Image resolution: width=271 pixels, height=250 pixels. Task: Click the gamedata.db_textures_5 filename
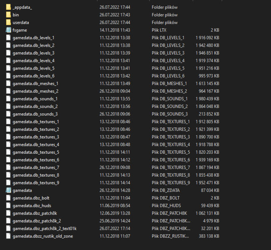36,152
